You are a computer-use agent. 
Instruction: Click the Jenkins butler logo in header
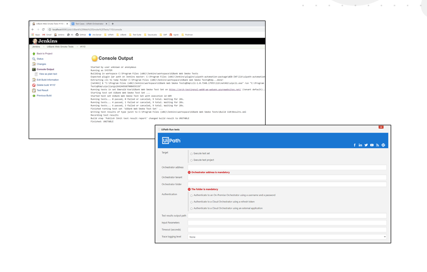click(35, 41)
